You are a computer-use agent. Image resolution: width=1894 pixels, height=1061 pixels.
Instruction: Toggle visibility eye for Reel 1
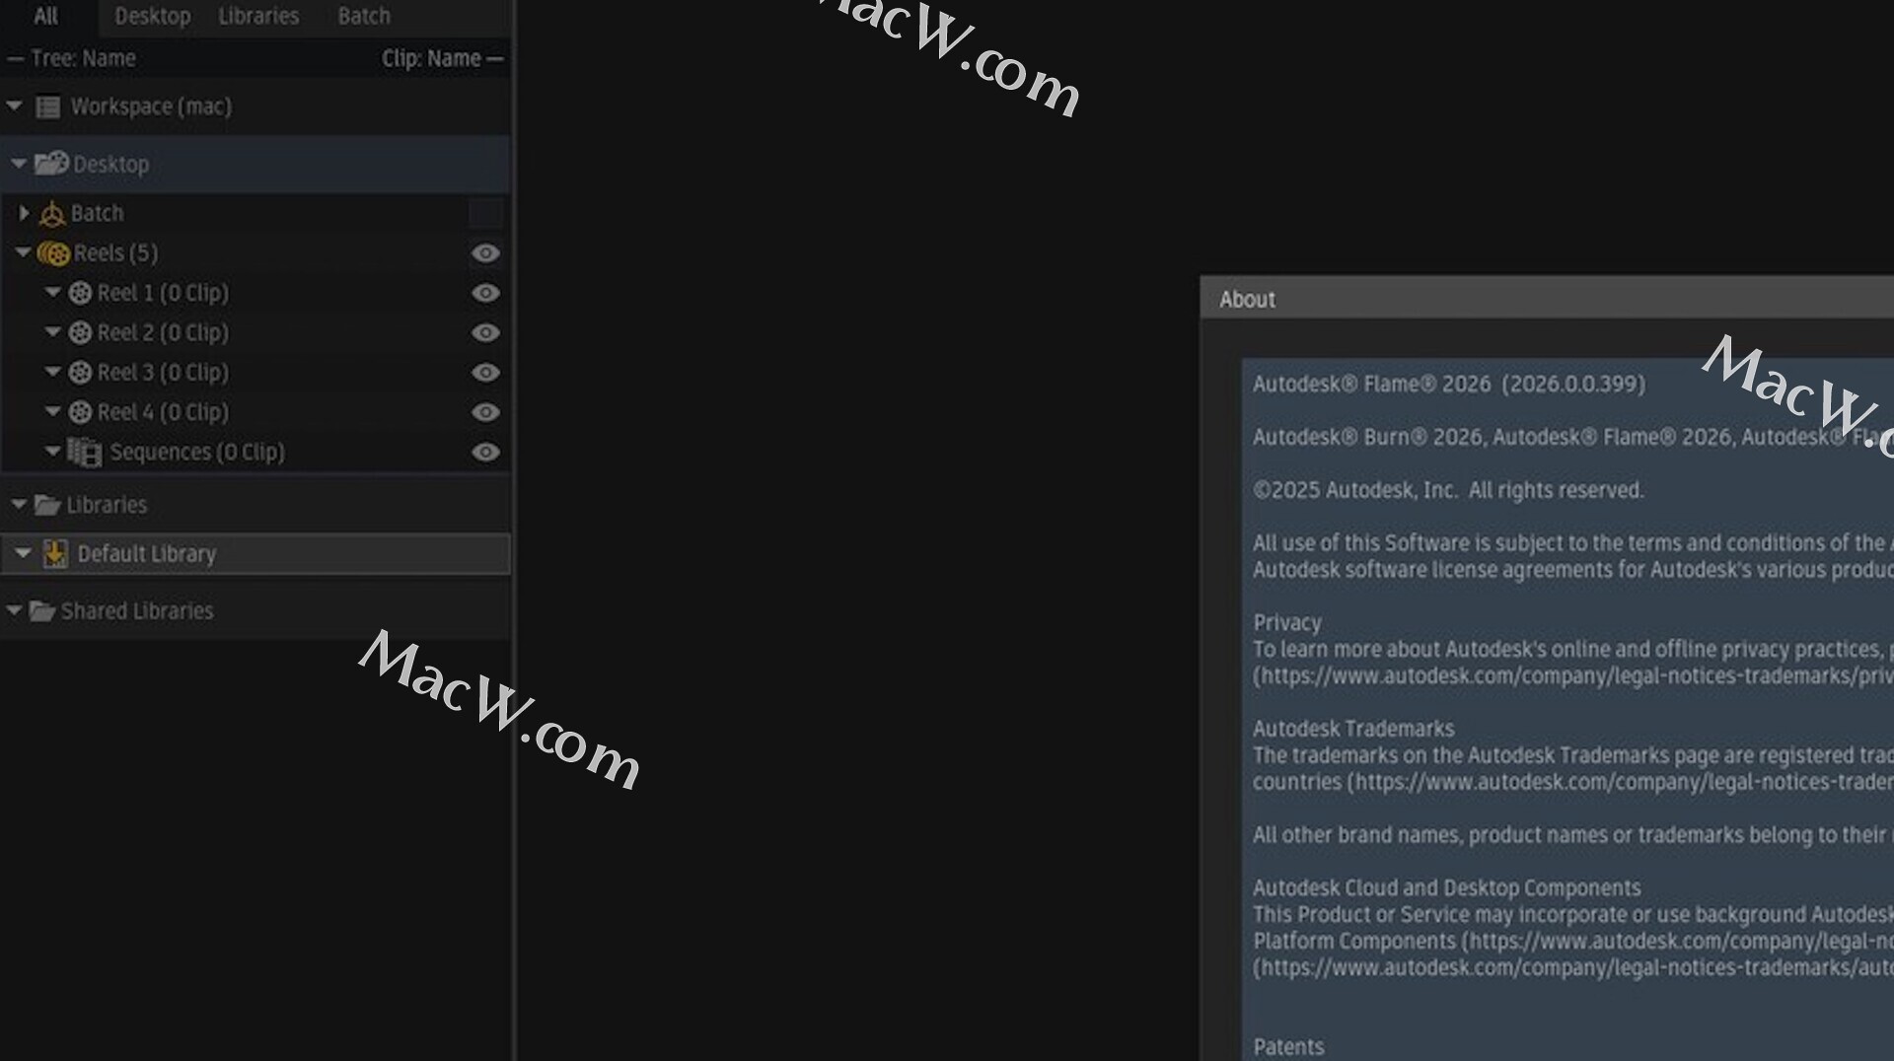485,293
